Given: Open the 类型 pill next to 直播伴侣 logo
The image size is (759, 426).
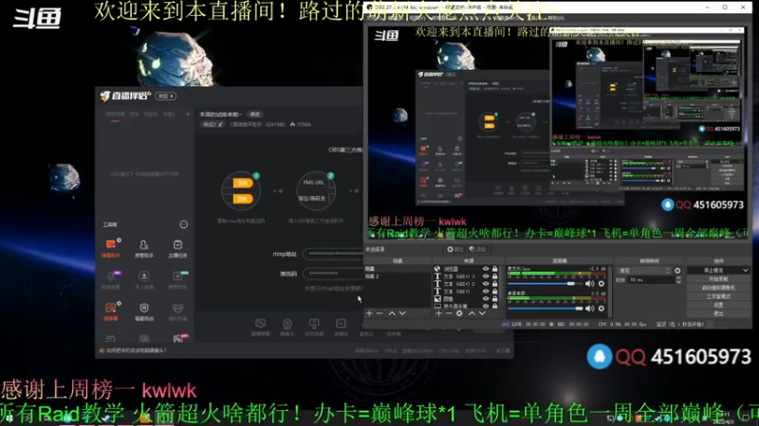Looking at the screenshot, I should point(165,97).
